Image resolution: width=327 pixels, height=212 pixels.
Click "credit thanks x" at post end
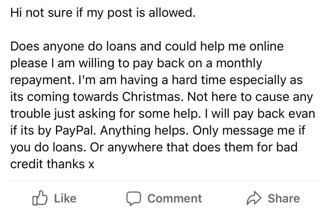(x=52, y=164)
